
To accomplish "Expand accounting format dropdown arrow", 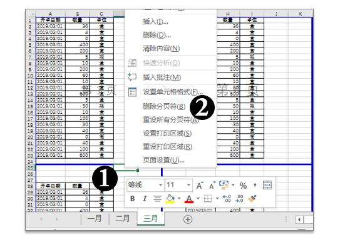I will point(233,185).
